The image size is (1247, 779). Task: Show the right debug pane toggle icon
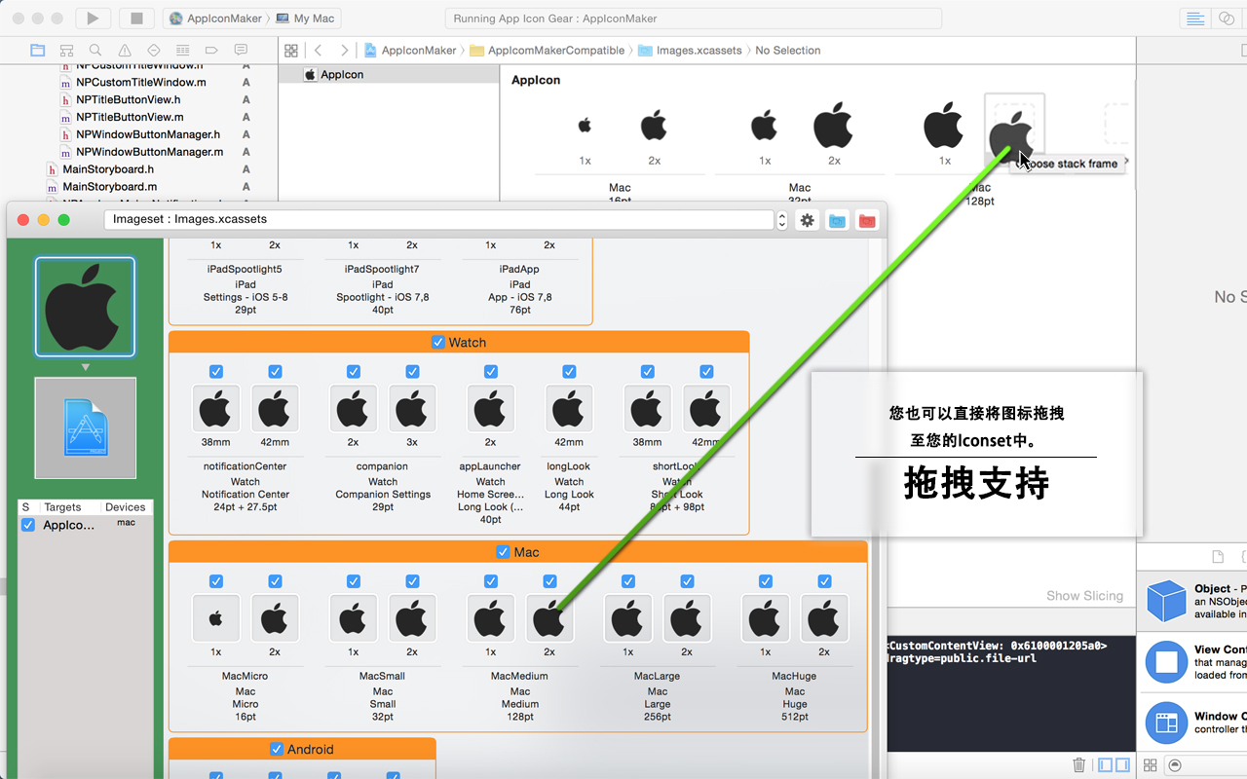coord(1123,765)
